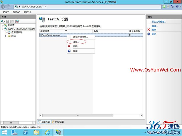Select 网站 in the connections tree
This screenshot has width=182, height=136.
click(13, 36)
